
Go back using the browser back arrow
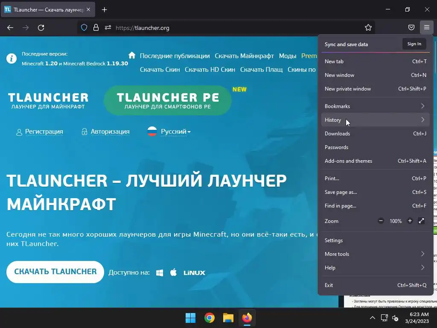pos(10,28)
